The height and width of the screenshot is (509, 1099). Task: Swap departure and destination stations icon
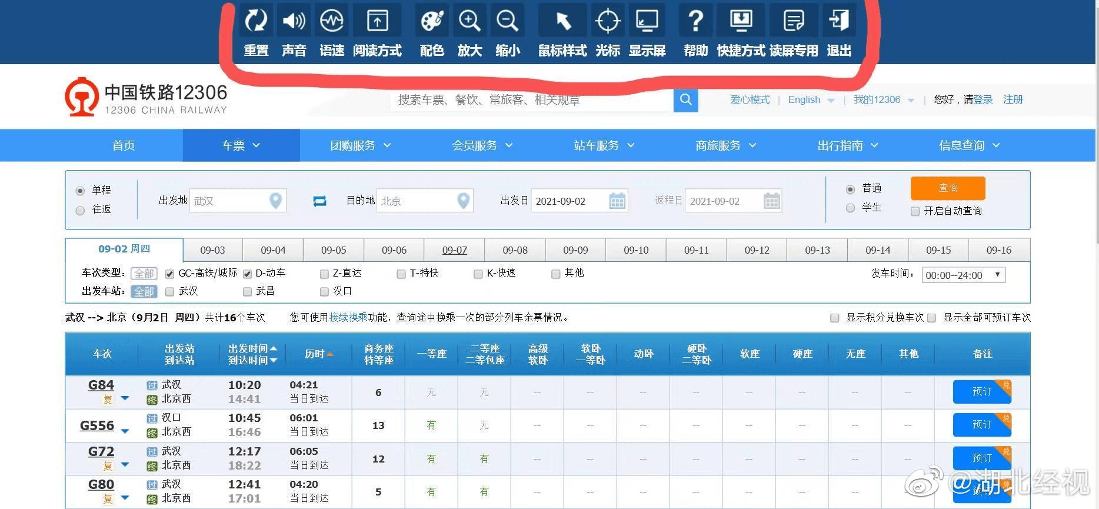pyautogui.click(x=319, y=201)
